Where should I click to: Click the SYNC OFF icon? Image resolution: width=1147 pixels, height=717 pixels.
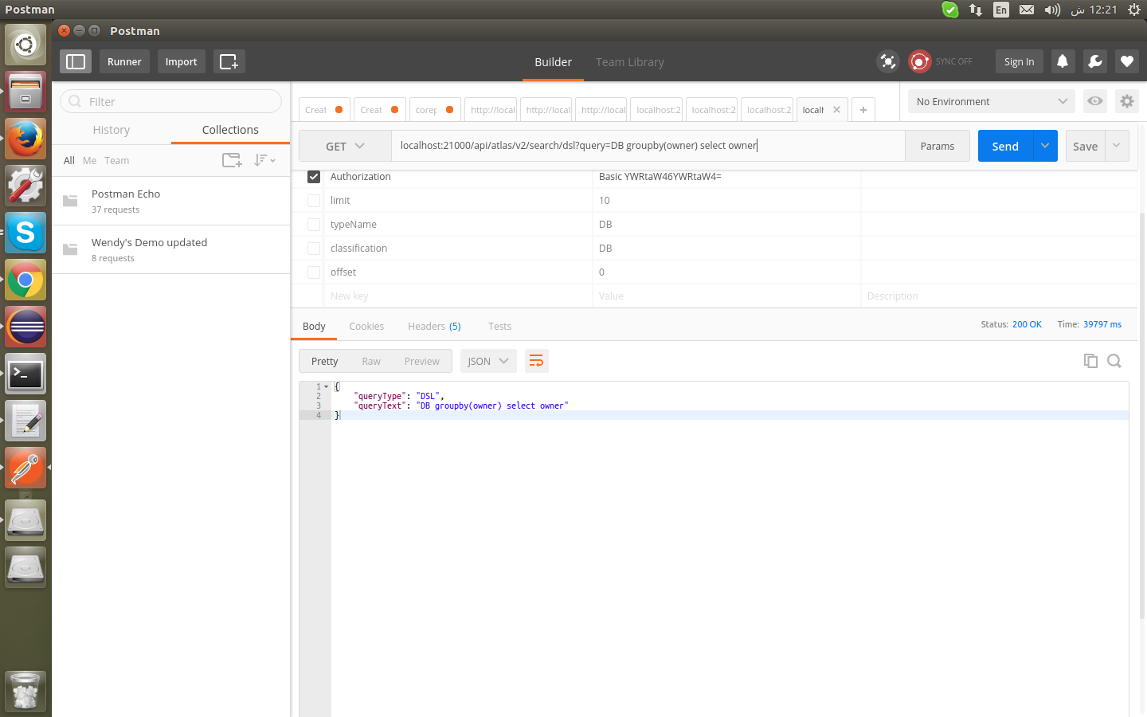[x=919, y=61]
